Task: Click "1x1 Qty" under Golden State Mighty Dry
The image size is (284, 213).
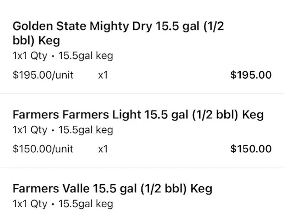Action: tap(29, 56)
